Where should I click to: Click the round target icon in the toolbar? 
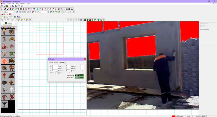click(15, 17)
